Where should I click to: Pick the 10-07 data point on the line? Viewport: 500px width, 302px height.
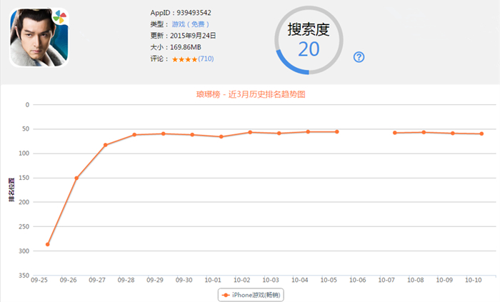[x=395, y=133]
